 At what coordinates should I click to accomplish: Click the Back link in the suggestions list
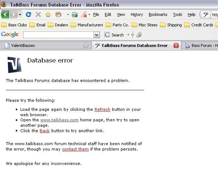pyautogui.click(x=44, y=131)
